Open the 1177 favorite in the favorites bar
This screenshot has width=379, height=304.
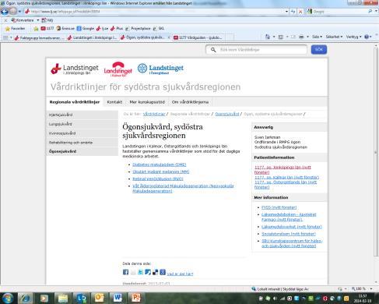(47, 28)
